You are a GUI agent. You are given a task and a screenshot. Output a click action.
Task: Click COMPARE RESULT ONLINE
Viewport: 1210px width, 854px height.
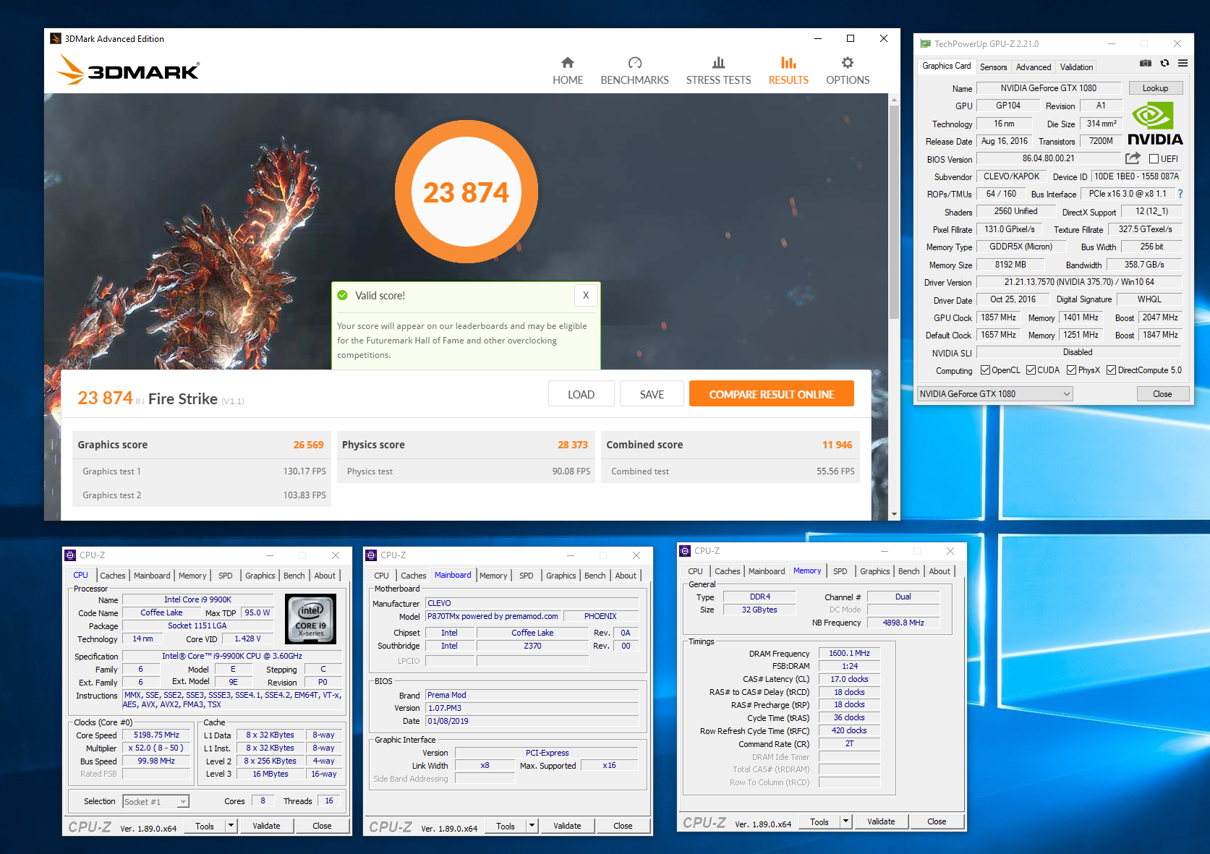772,394
